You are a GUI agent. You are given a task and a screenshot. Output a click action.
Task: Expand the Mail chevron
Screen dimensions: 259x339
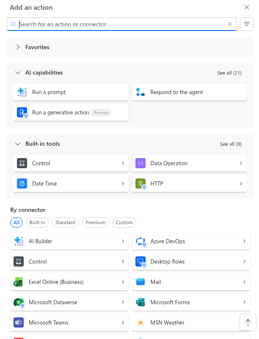(x=245, y=282)
